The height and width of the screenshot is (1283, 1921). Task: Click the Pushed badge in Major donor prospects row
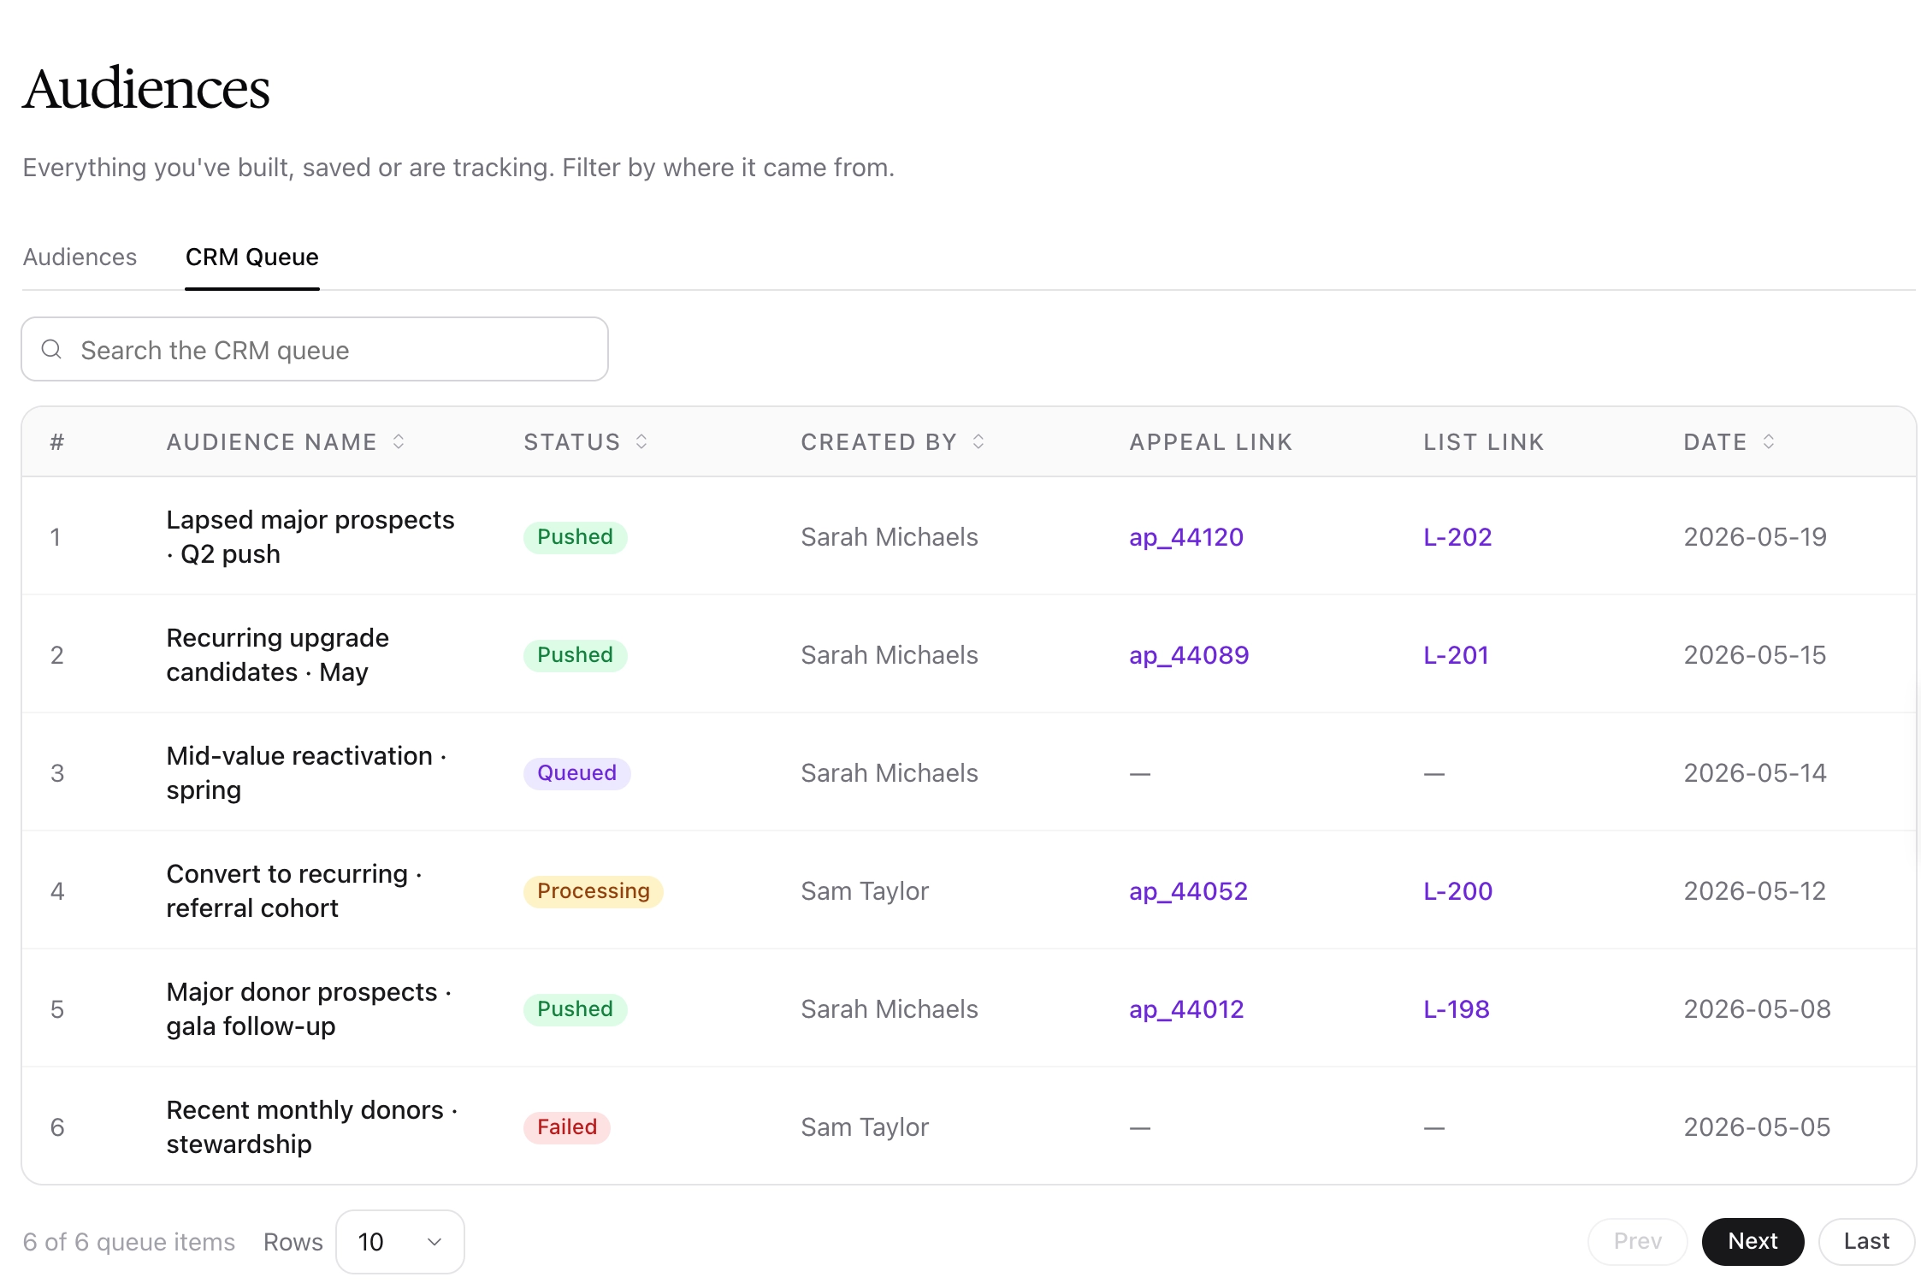(x=575, y=1008)
